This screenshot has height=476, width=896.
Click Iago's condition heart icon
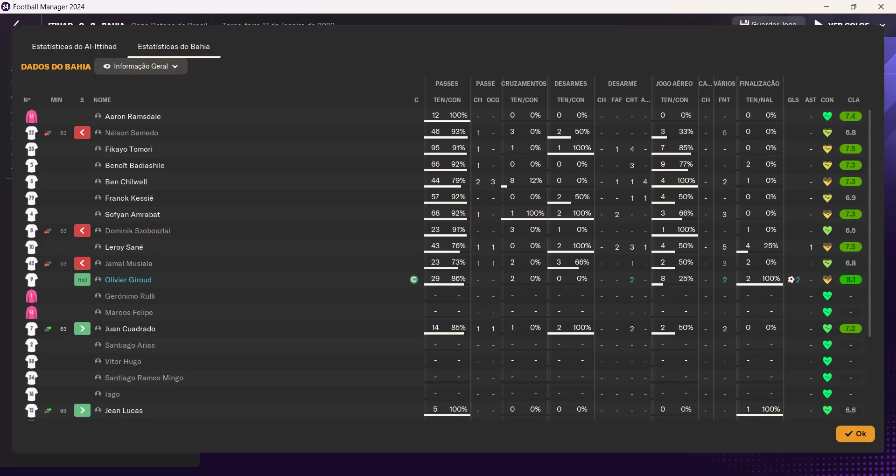pyautogui.click(x=827, y=394)
